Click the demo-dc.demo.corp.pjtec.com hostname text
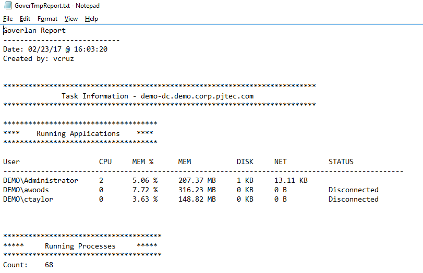The width and height of the screenshot is (423, 273). [x=197, y=96]
